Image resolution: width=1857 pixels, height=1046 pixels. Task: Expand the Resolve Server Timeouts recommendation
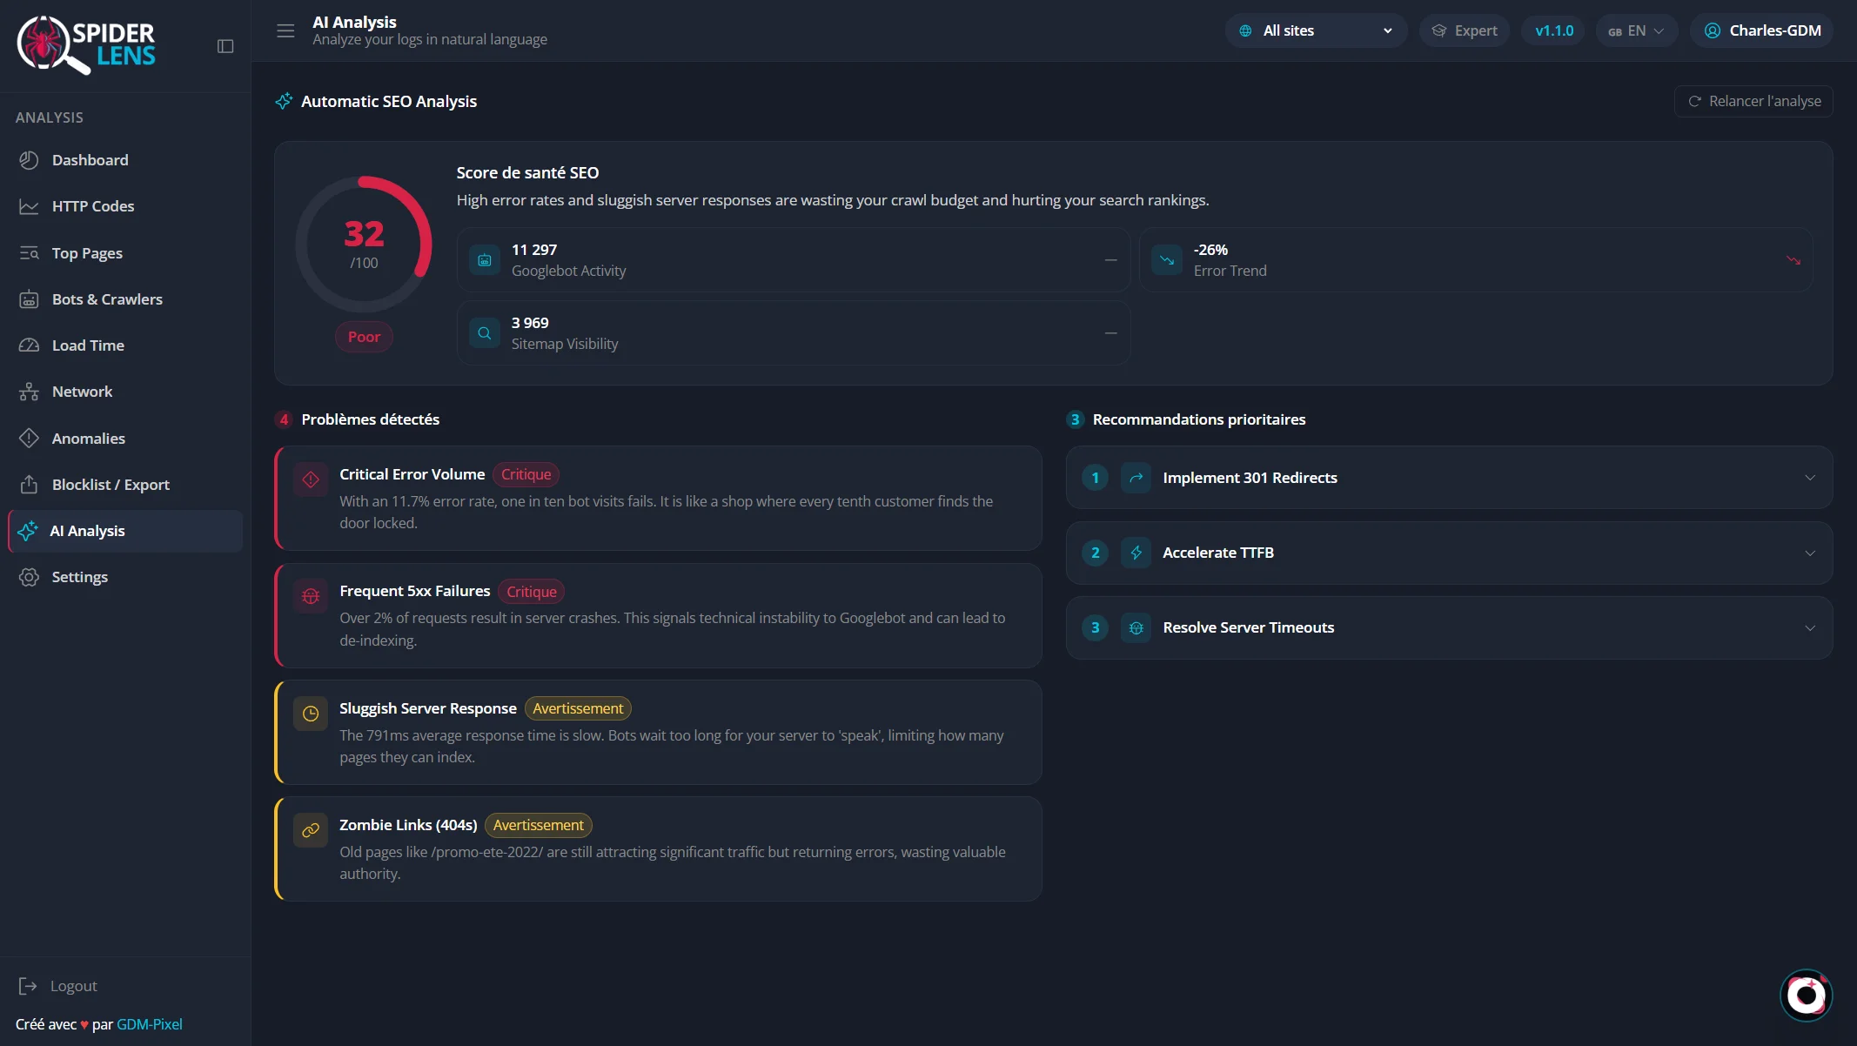click(x=1447, y=627)
